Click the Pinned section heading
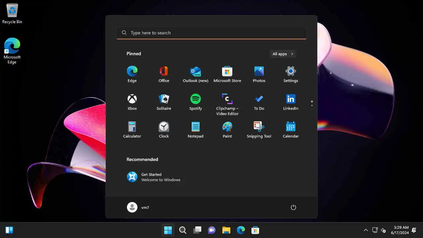The width and height of the screenshot is (423, 238). (134, 54)
